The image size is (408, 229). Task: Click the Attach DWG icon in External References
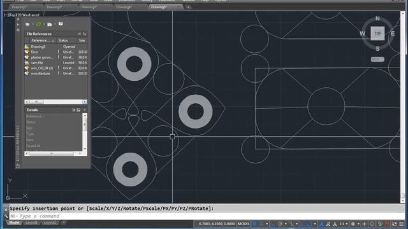click(x=27, y=24)
